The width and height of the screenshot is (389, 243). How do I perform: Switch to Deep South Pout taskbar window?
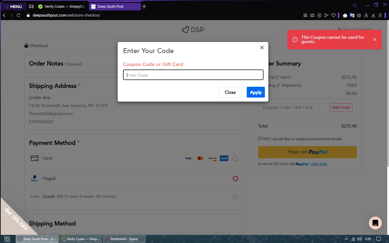tap(37, 239)
